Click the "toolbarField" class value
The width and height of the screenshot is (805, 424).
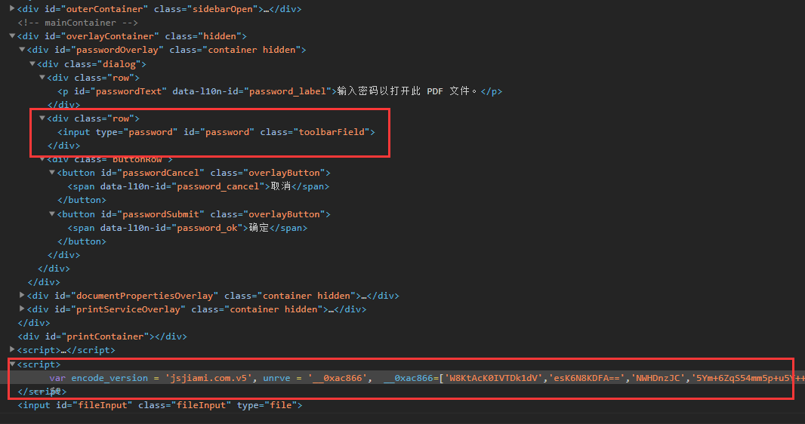coord(332,132)
